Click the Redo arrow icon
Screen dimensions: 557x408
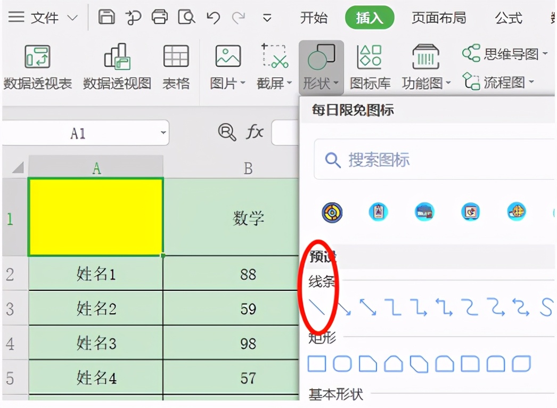pyautogui.click(x=239, y=17)
